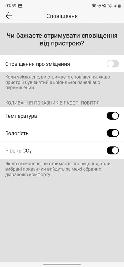Tap the cellular signal bars icon
The width and height of the screenshot is (124, 267).
tap(115, 6)
